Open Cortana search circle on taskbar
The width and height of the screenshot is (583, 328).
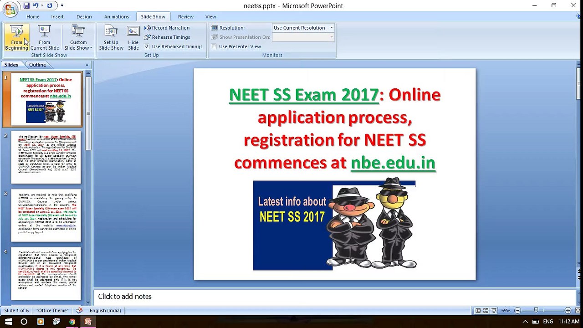(x=24, y=322)
